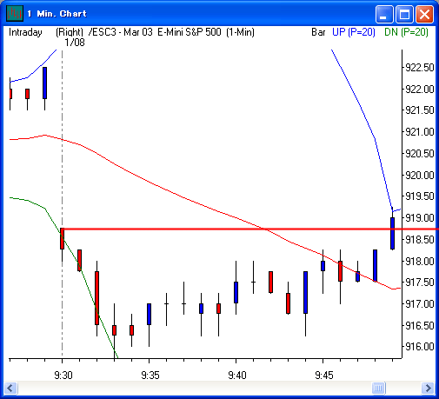Click the 920.00 price axis label

point(420,175)
